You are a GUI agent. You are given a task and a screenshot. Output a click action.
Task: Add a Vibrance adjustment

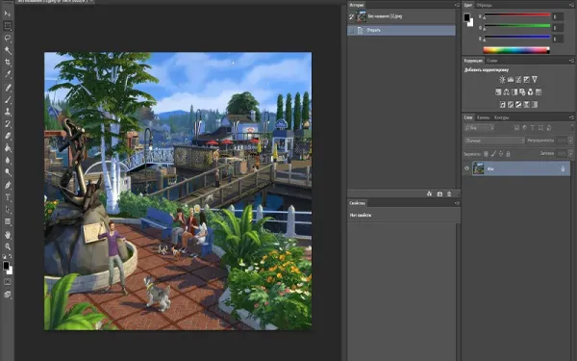pyautogui.click(x=535, y=79)
